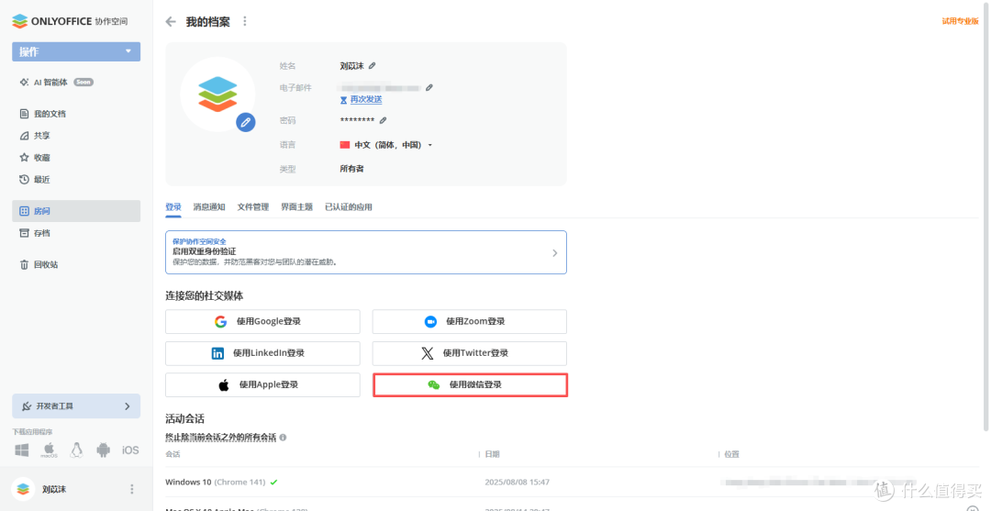Click the page vertical scrollbar

pos(985,218)
